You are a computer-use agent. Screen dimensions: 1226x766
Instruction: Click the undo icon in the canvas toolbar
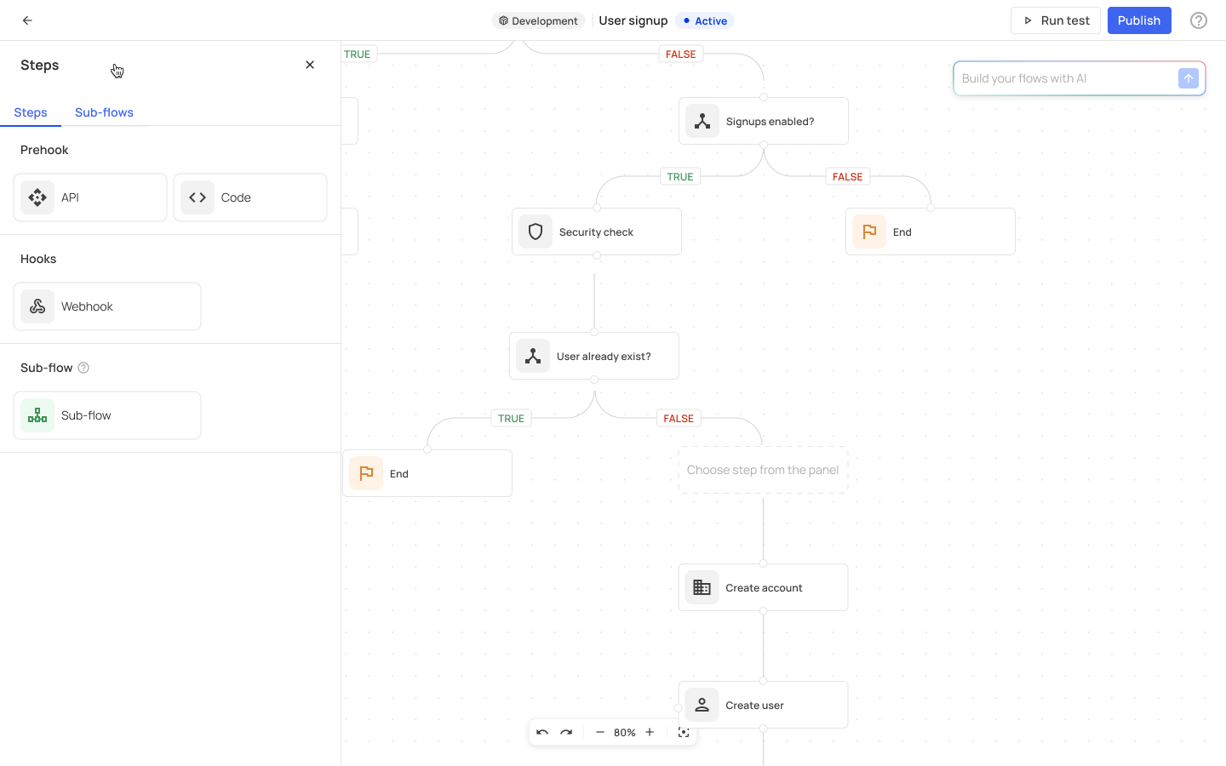pyautogui.click(x=542, y=732)
